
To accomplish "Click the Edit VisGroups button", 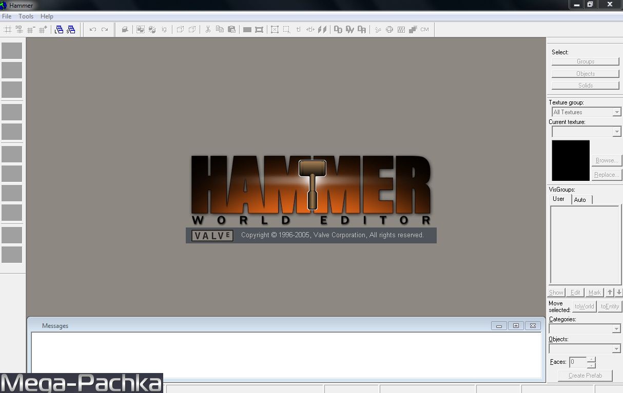I will pos(576,293).
